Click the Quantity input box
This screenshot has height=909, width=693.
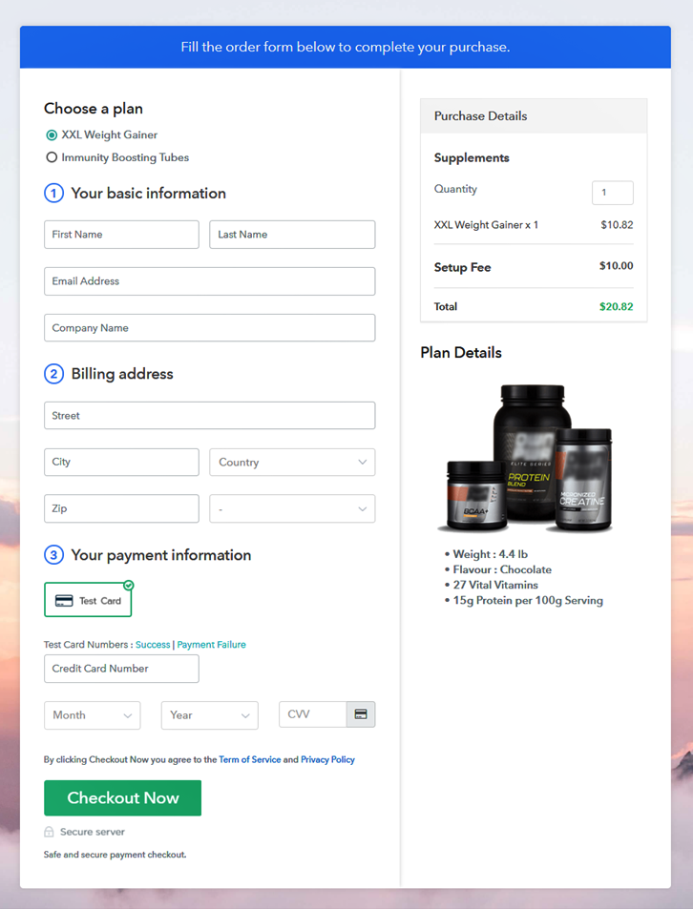coord(612,193)
